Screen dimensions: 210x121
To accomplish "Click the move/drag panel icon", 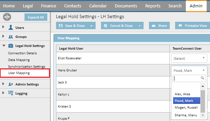I will [7, 17].
